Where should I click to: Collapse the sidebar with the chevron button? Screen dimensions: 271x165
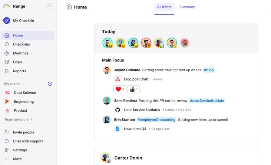[49, 6]
